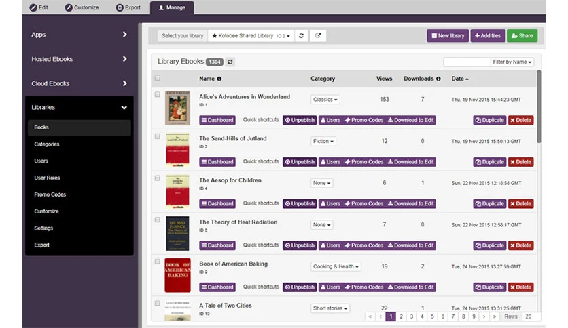Open Users for Alice's Adventures in Wonderland
The height and width of the screenshot is (328, 568).
point(330,120)
